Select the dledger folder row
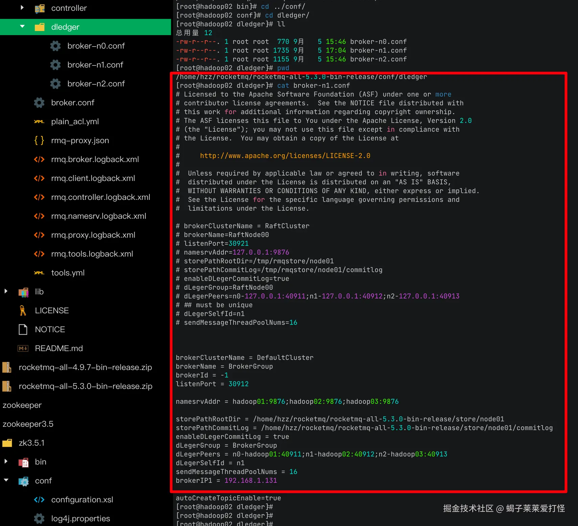This screenshot has width=578, height=526. [x=86, y=27]
